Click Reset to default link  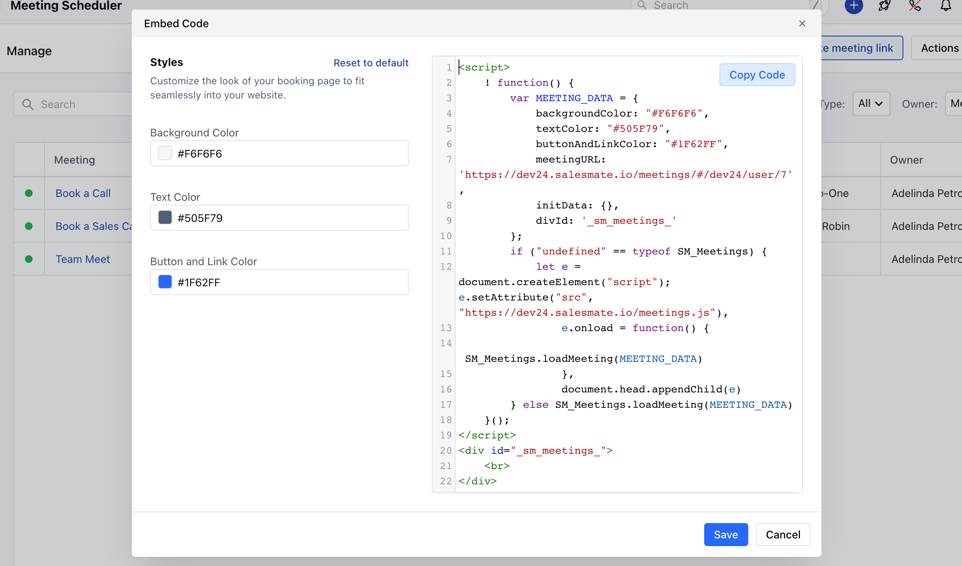(x=370, y=63)
